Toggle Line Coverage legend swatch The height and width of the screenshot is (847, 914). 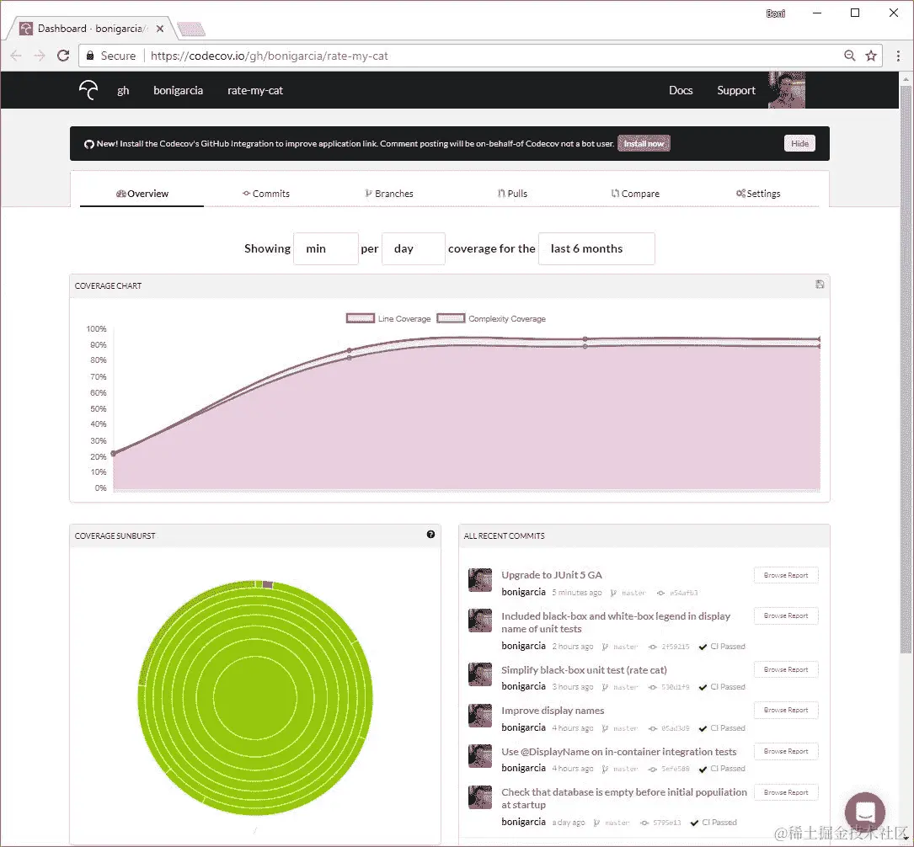pyautogui.click(x=360, y=318)
